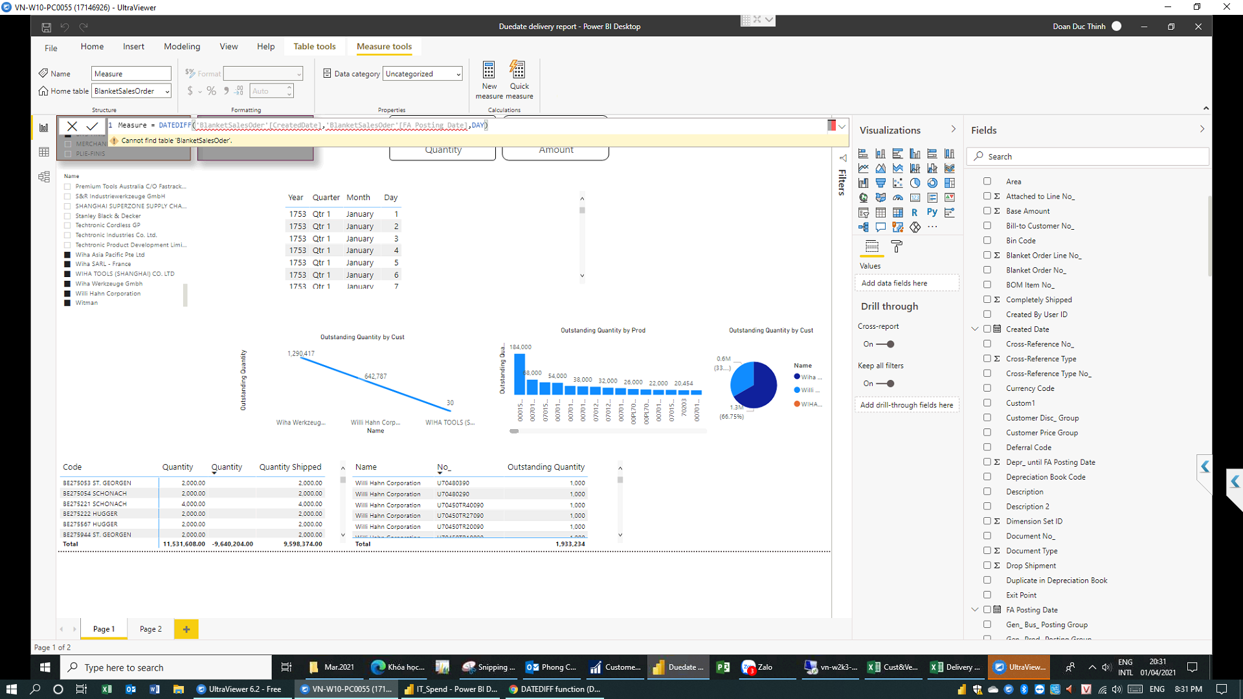This screenshot has height=699, width=1243.
Task: Open the View ribbon tab
Action: 229,47
